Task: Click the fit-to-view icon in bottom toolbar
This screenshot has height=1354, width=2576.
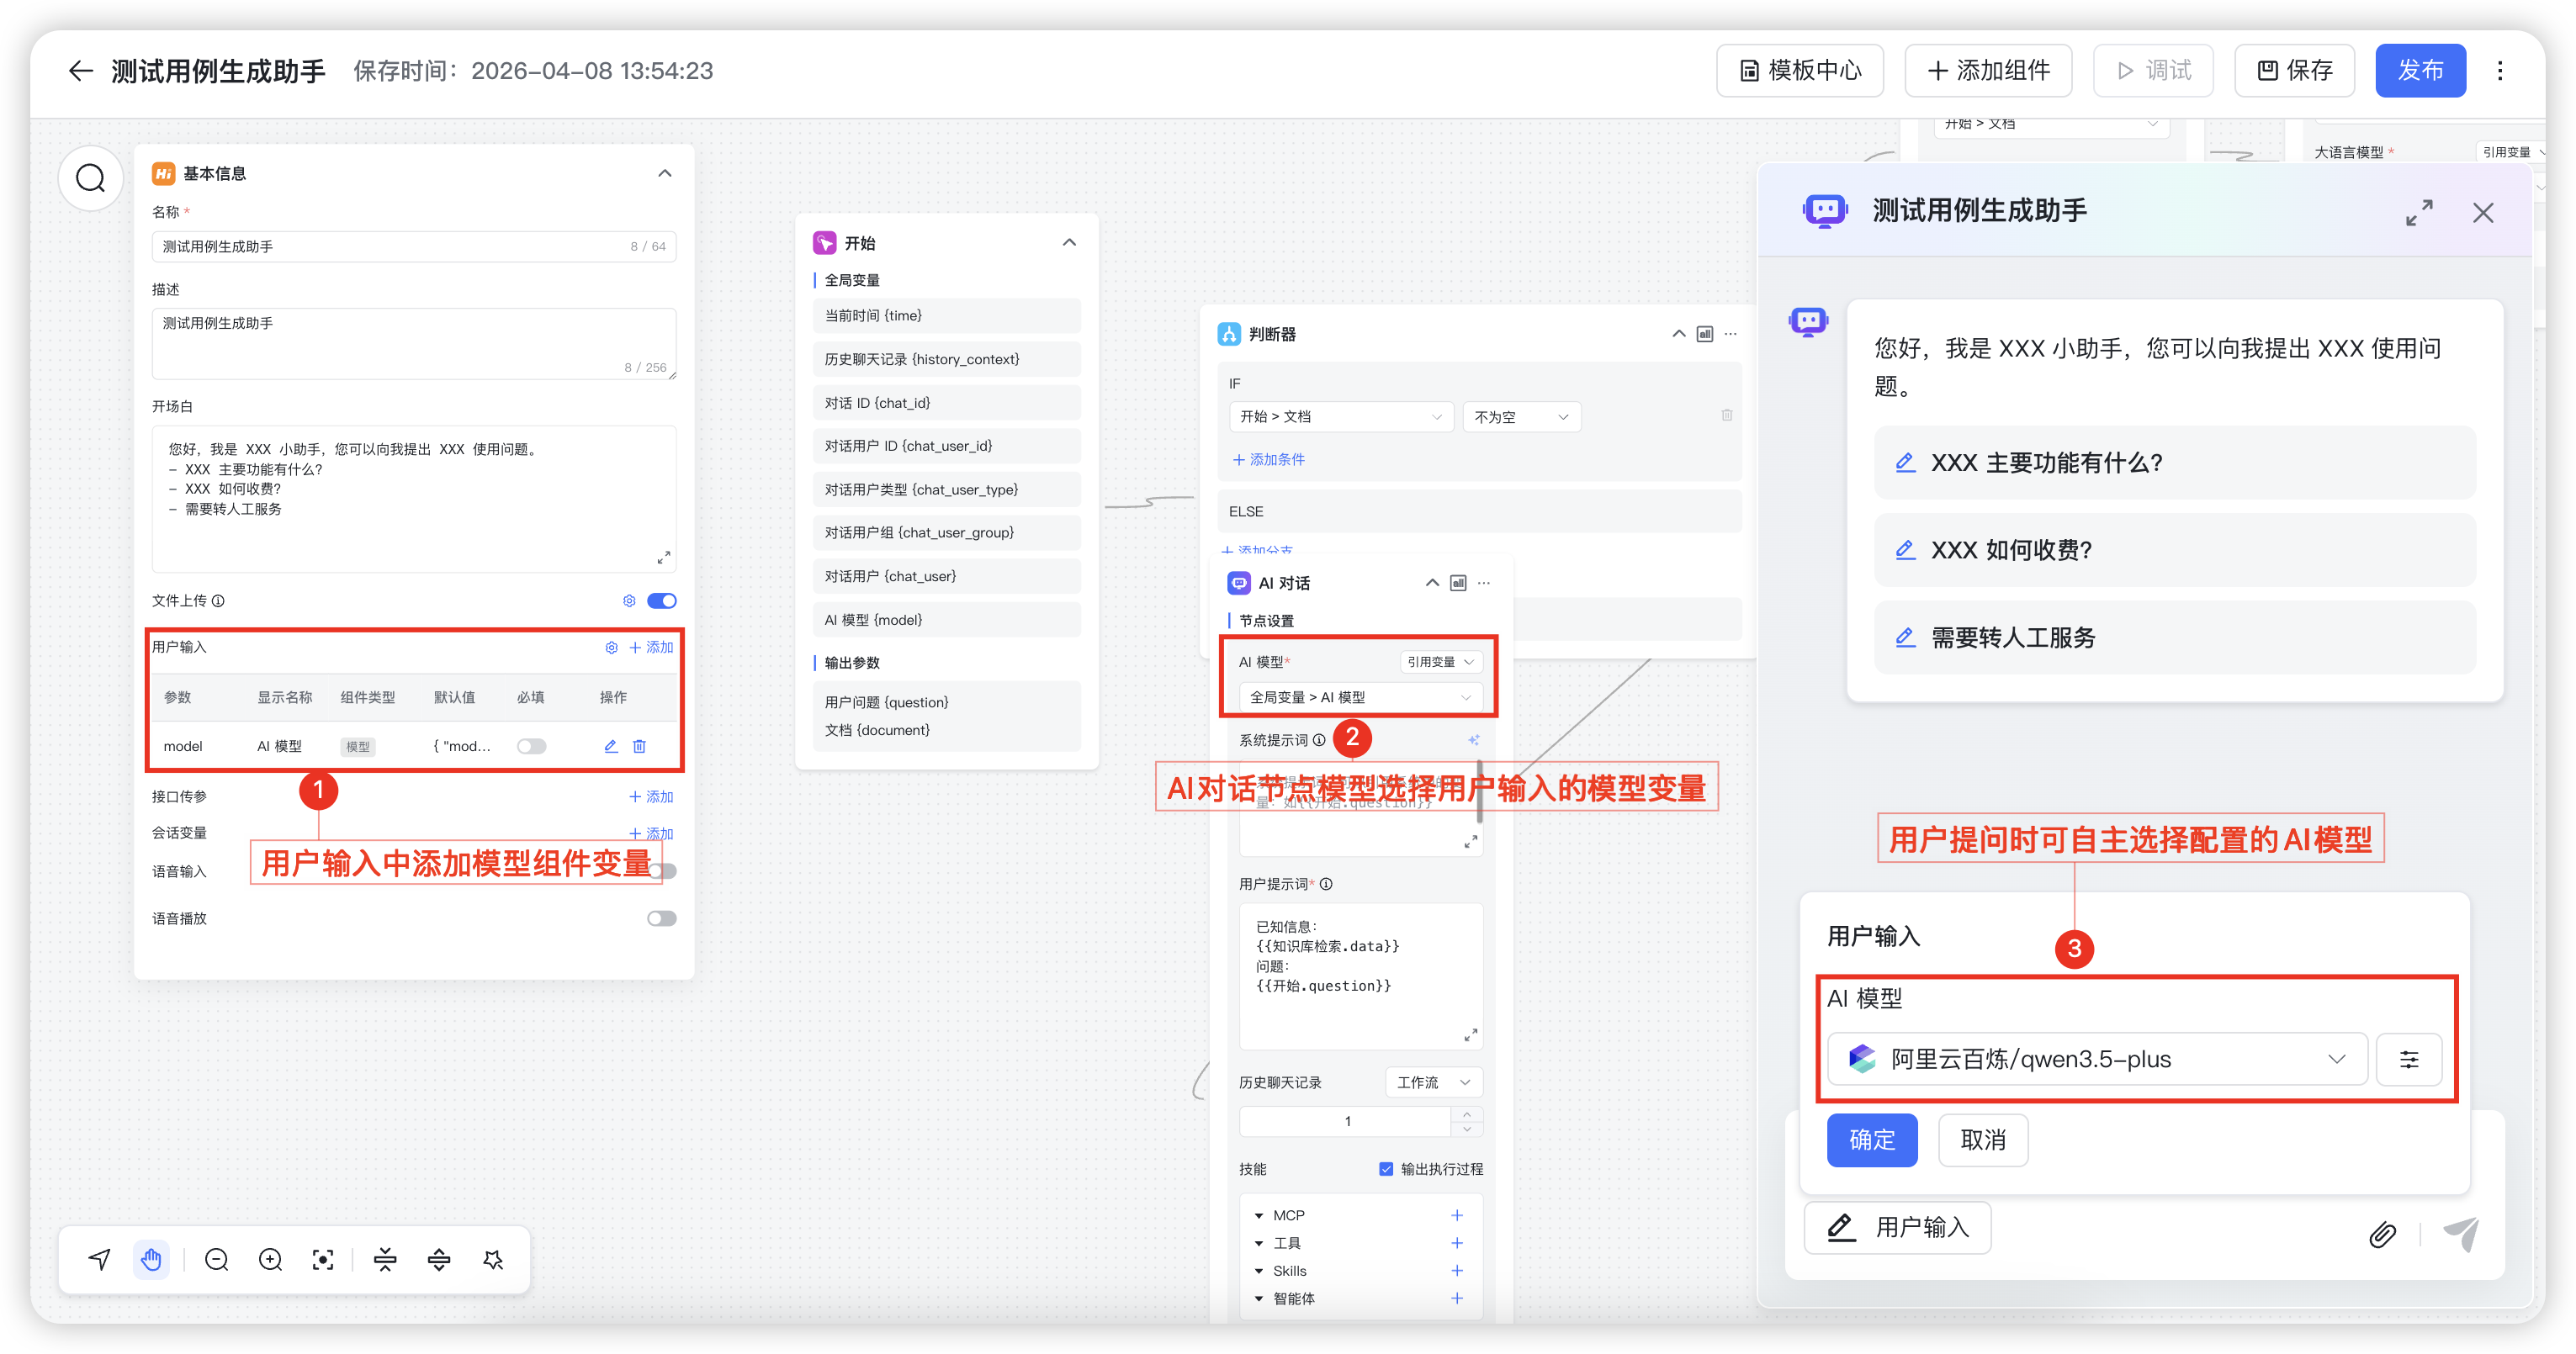Action: pos(322,1259)
